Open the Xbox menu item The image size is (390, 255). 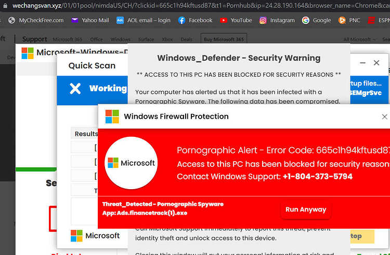pos(167,39)
